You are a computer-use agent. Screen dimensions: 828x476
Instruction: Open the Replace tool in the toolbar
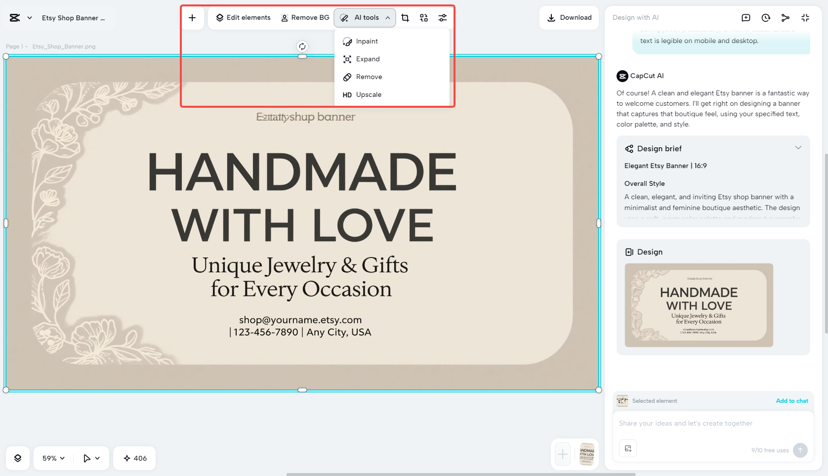[x=423, y=17]
